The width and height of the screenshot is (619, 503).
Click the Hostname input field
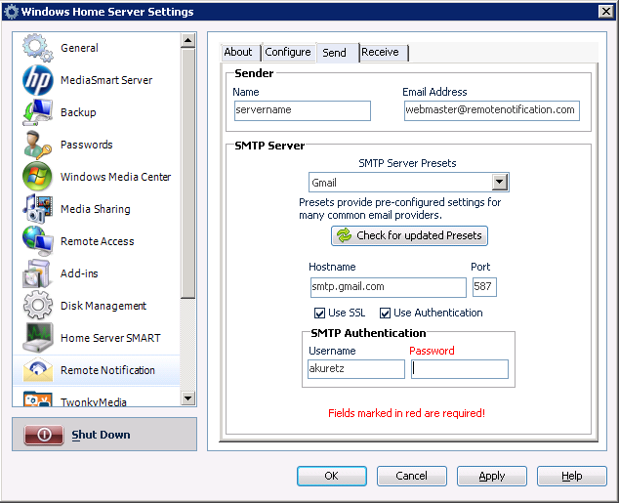pos(388,287)
